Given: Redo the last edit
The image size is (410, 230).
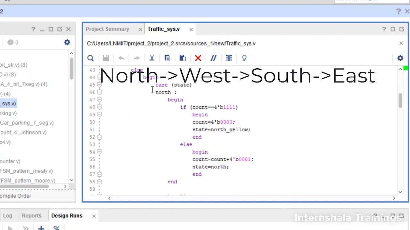Looking at the screenshot, I should point(136,58).
